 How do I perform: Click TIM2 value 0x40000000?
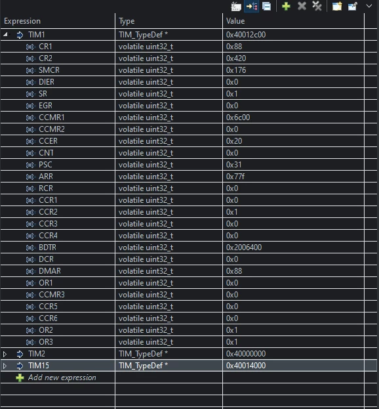click(x=246, y=354)
